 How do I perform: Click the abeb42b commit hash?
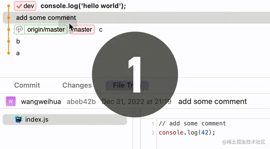tap(81, 102)
